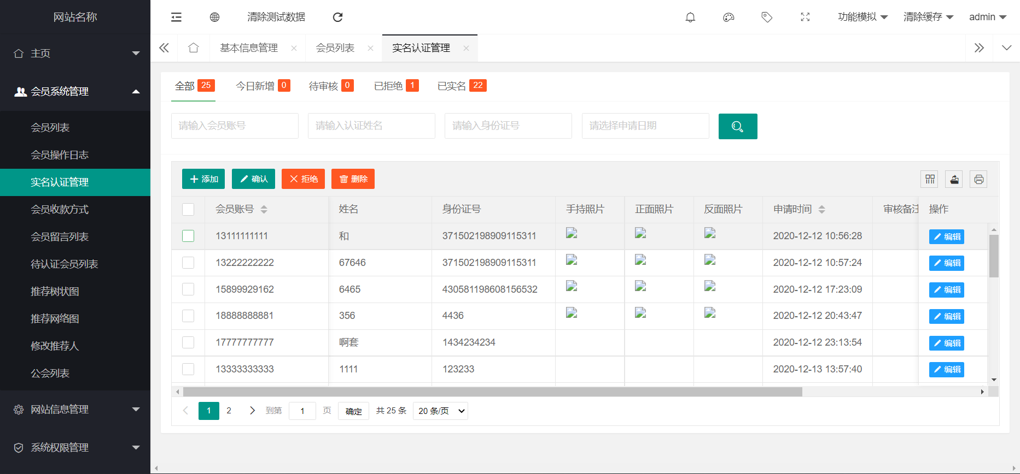Go to next page arrow
The image size is (1020, 474).
point(252,411)
